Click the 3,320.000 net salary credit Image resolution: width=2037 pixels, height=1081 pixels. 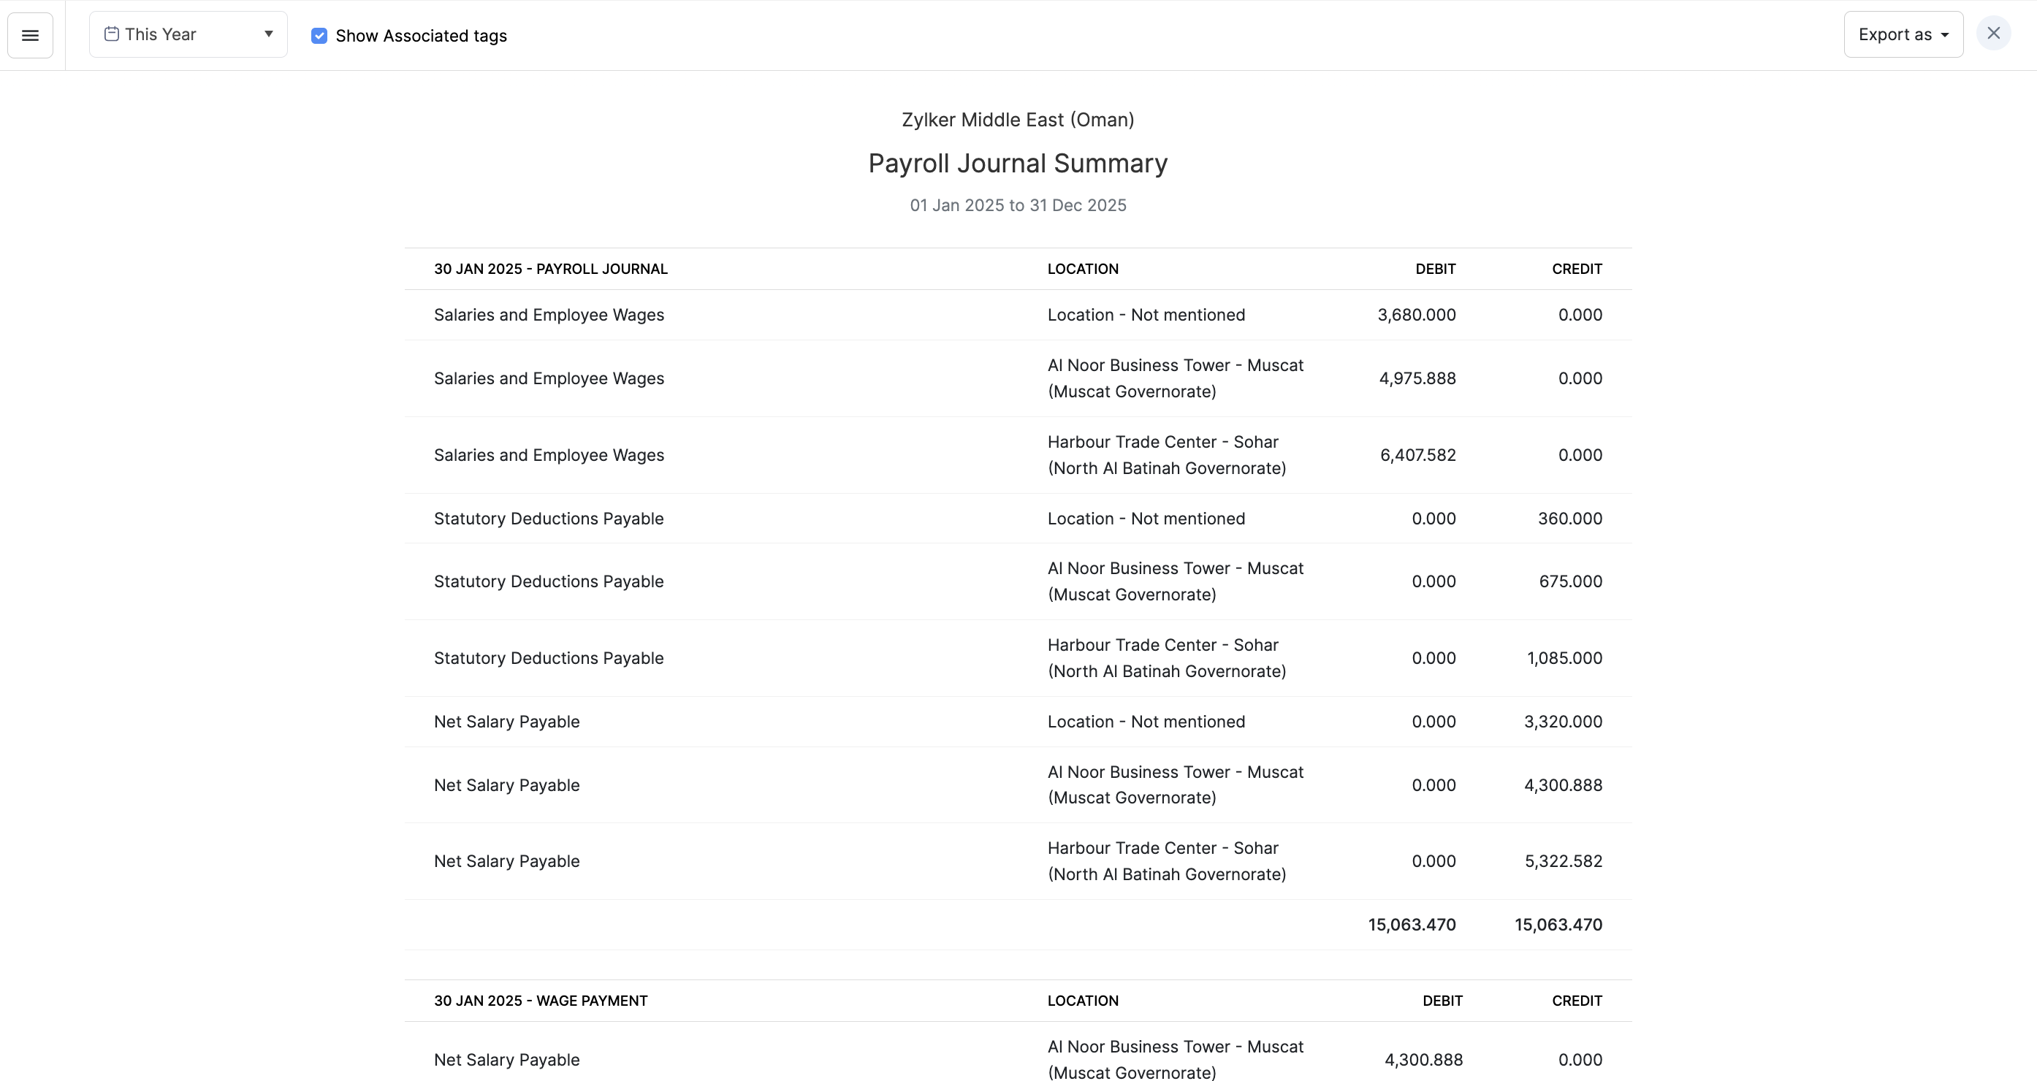click(1563, 721)
